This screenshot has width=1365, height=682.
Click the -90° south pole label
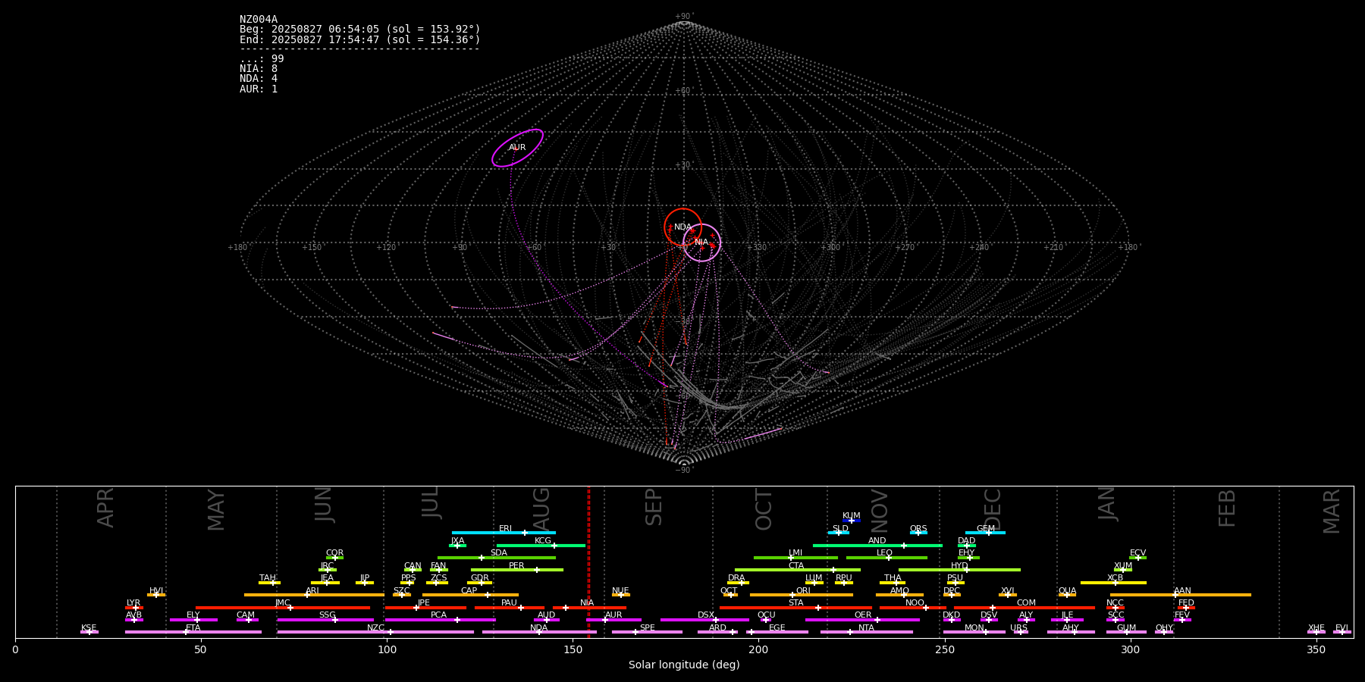(x=683, y=470)
